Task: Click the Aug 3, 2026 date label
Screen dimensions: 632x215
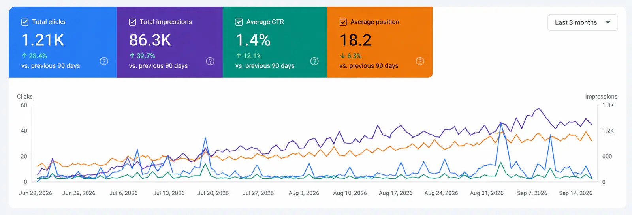Action: tap(304, 193)
